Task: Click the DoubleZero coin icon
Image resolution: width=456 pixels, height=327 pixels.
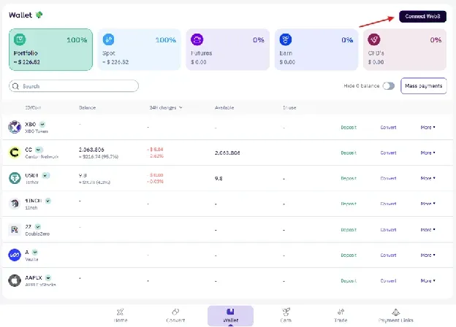Action: pos(15,230)
